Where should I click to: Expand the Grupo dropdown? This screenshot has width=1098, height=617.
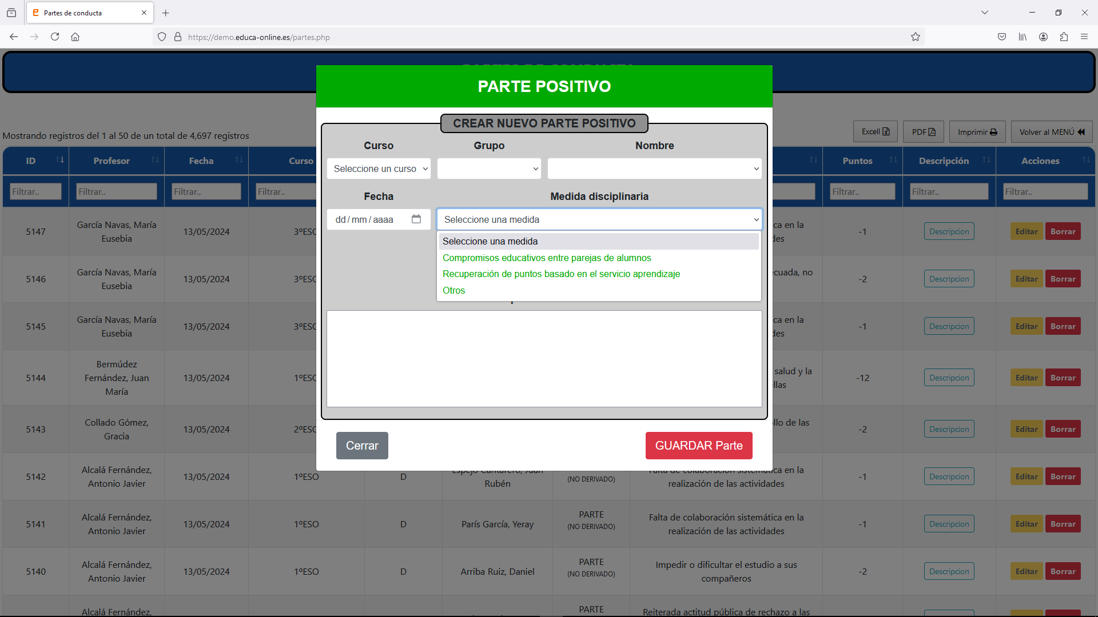pos(489,169)
